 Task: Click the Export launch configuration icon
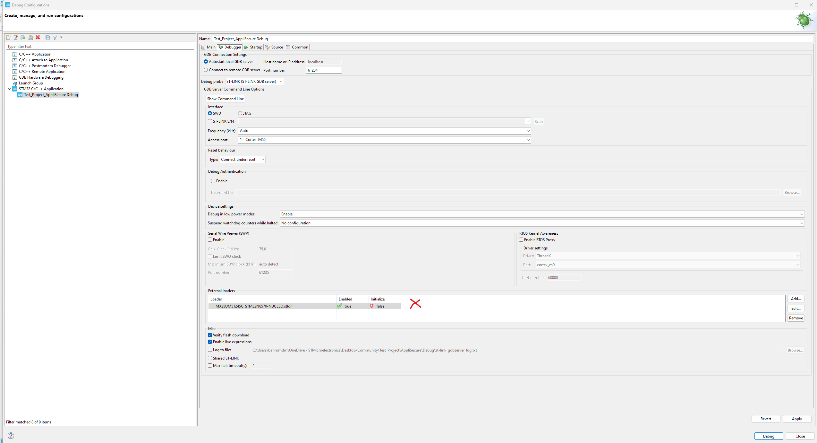point(23,37)
